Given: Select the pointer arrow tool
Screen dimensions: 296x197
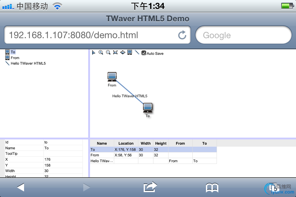Looking at the screenshot, I should [94, 52].
